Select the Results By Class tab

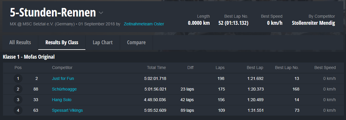(x=62, y=42)
